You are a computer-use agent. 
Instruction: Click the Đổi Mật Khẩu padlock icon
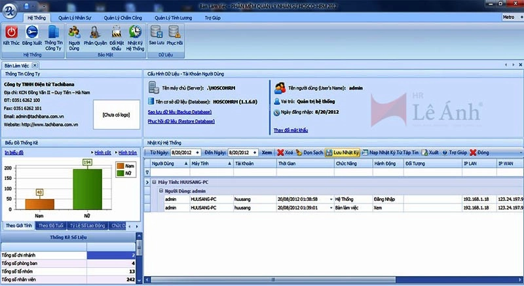pos(116,31)
